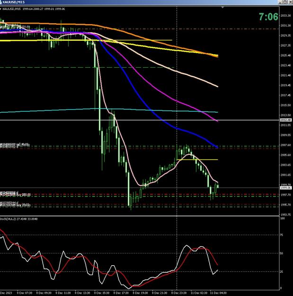Click the XAUUSD,M15 window title text
Screen dimensions: 293x296
(13, 2)
